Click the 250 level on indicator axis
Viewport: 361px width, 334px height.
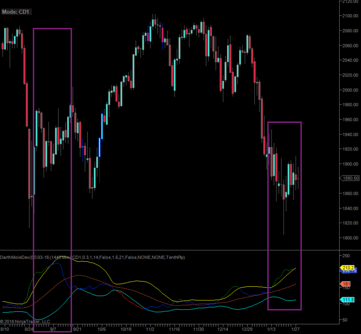[x=345, y=255]
